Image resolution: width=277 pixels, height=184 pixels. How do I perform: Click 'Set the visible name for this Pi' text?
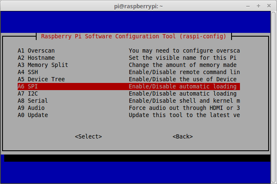[183, 58]
